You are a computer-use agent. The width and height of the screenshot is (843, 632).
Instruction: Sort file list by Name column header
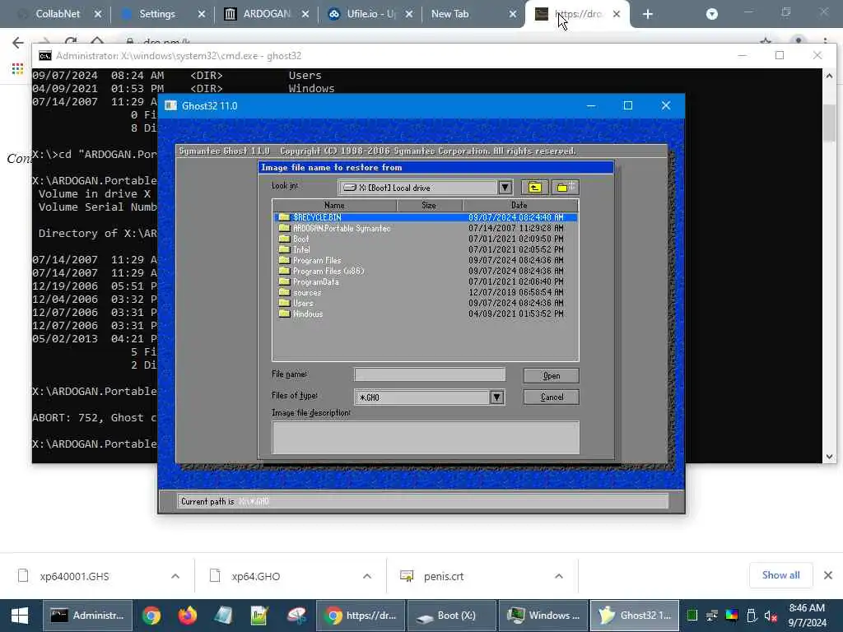coord(334,205)
